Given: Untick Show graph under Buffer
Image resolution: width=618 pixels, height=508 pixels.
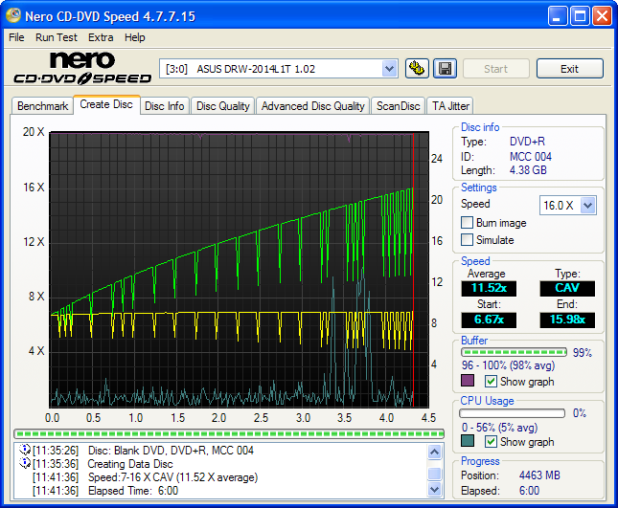Looking at the screenshot, I should (x=491, y=382).
